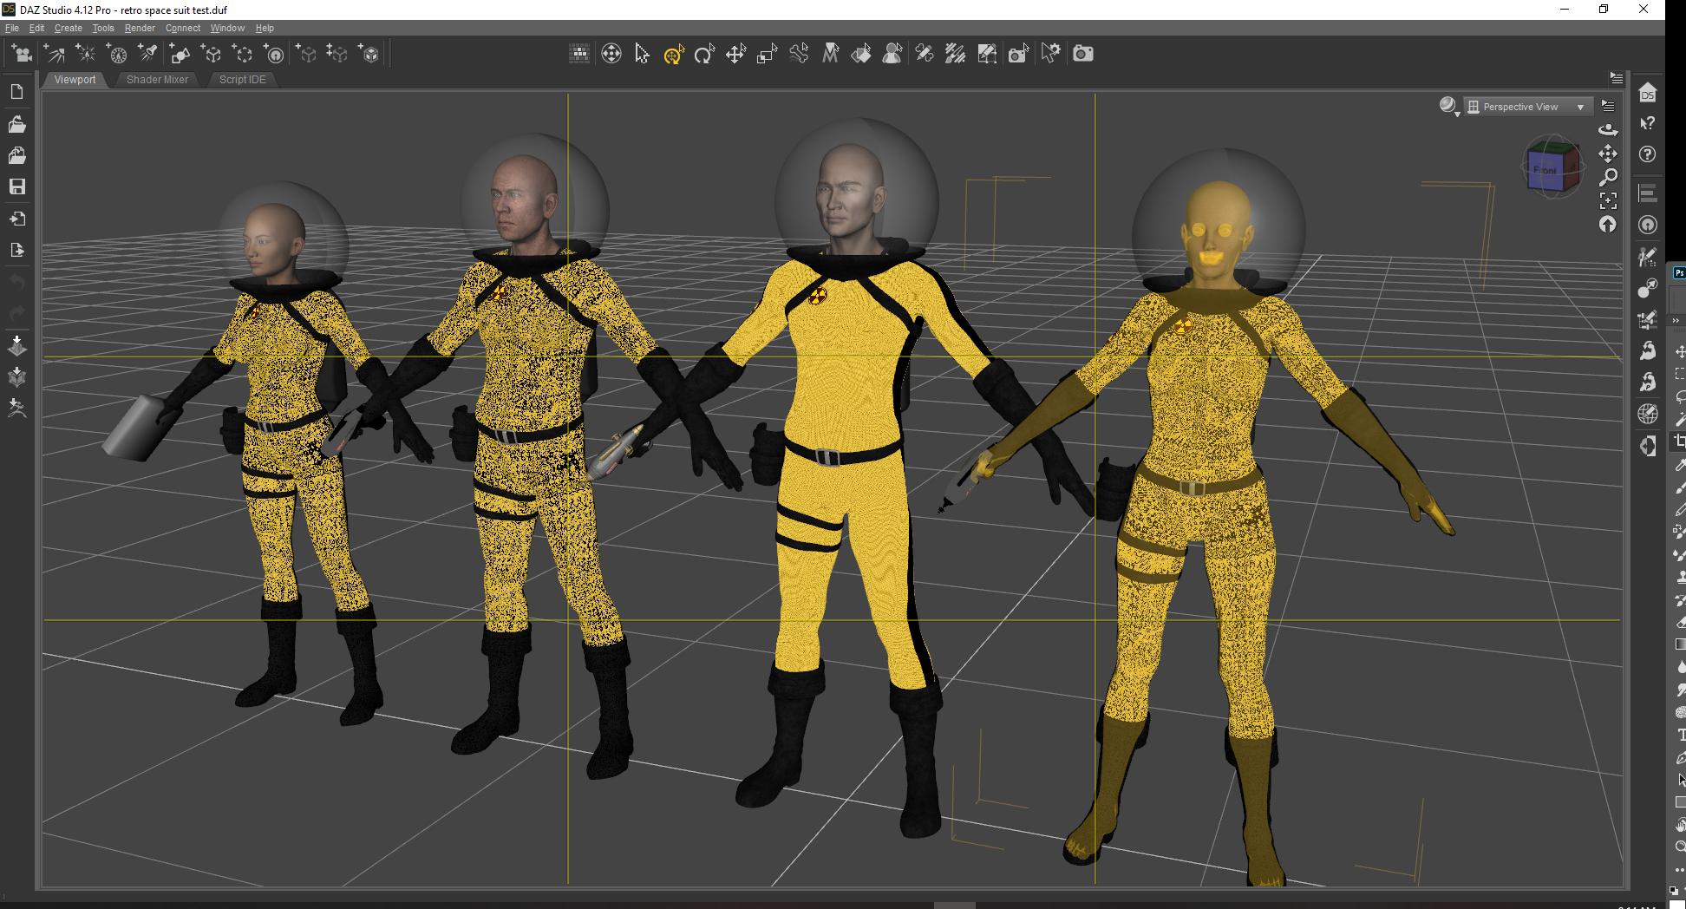Open the Help menu
1686x909 pixels.
click(265, 28)
